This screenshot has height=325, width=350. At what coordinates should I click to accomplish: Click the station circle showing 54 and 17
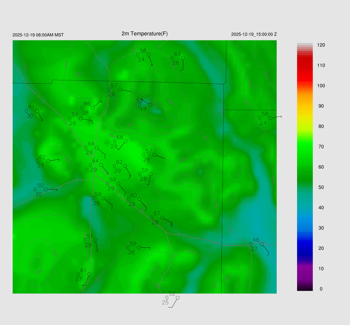point(150,105)
